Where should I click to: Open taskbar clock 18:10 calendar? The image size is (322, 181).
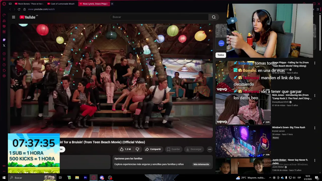[x=307, y=178]
